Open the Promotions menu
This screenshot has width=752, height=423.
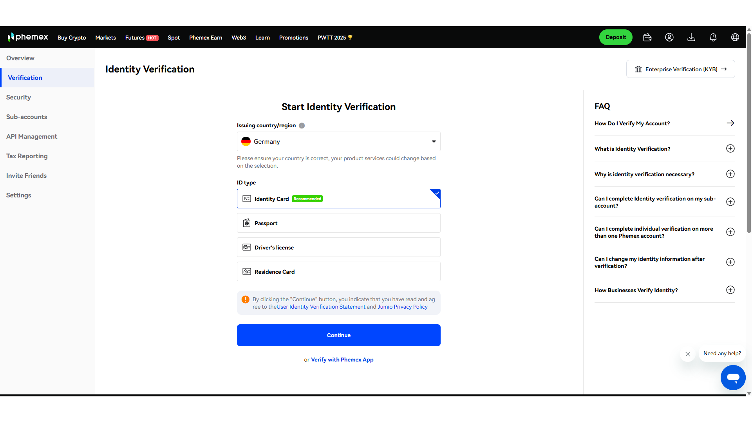point(294,38)
